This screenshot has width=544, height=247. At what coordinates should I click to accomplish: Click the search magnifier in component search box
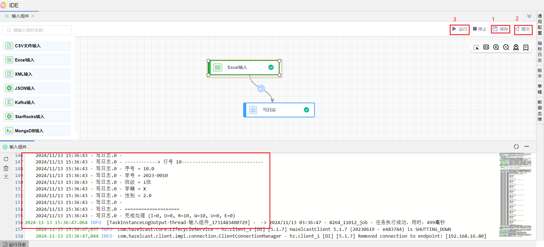[9, 30]
